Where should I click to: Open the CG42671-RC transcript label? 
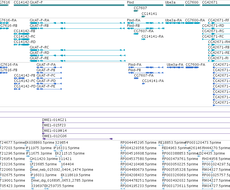[x=213, y=37]
